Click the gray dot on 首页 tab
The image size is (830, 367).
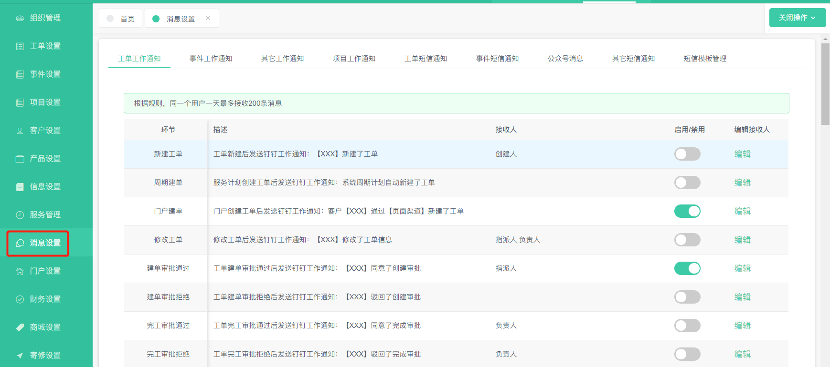110,19
